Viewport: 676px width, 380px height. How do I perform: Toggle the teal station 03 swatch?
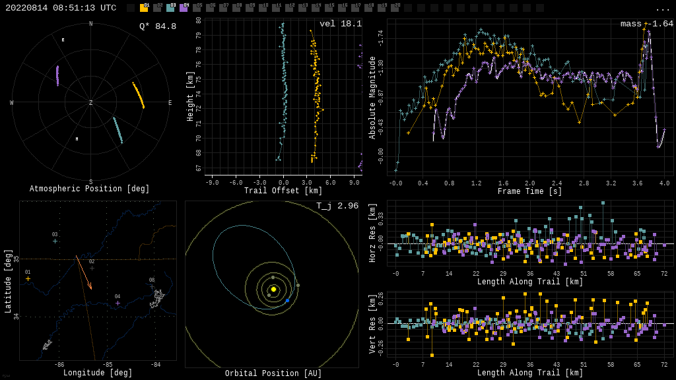[170, 8]
